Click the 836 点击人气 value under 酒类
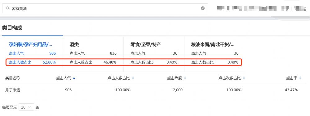Viewport: 310px width, 116px height. tap(113, 53)
